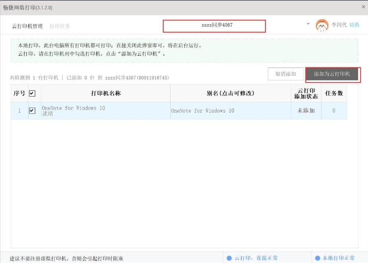Click the user avatar icon
This screenshot has height=263, width=368.
[x=322, y=25]
